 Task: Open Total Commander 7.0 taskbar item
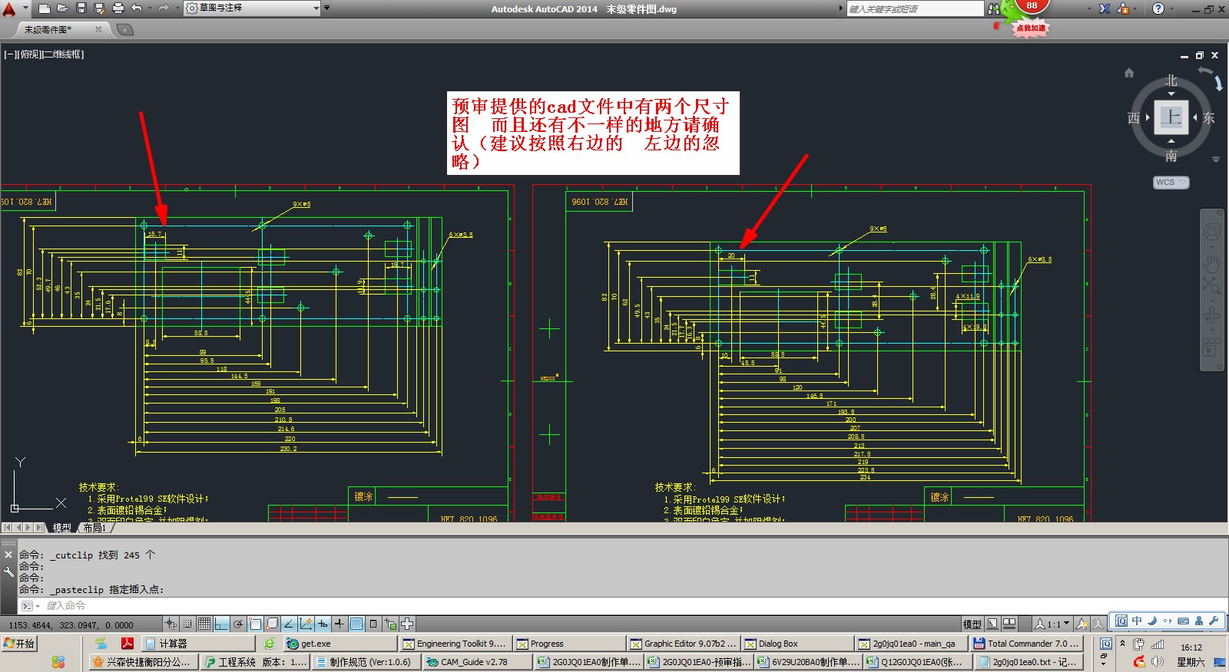coord(1027,644)
